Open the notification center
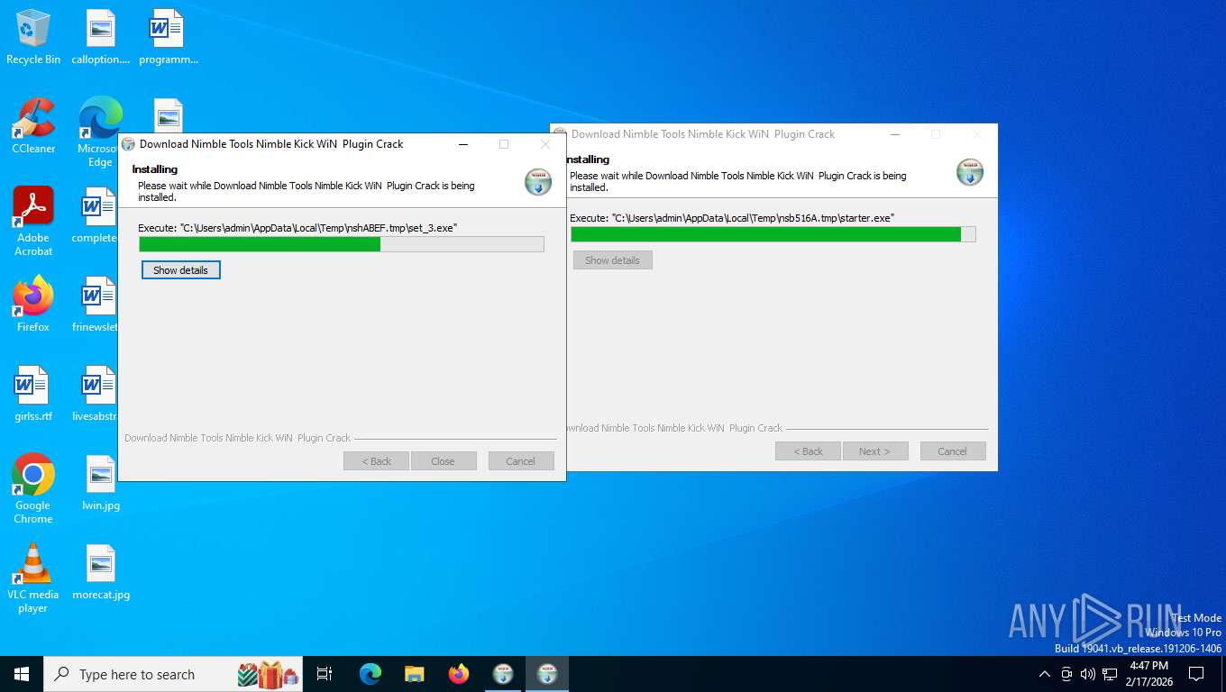 [x=1196, y=674]
